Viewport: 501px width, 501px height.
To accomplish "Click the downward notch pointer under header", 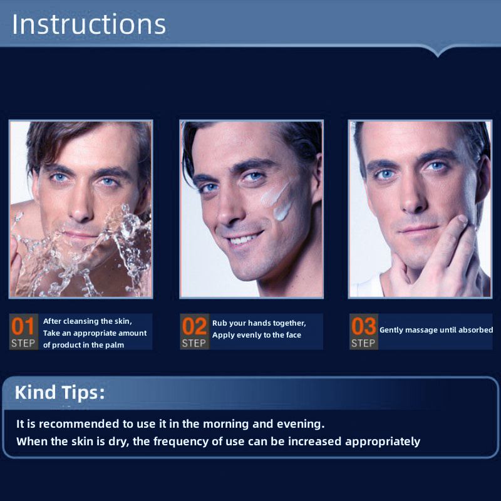I will [438, 51].
